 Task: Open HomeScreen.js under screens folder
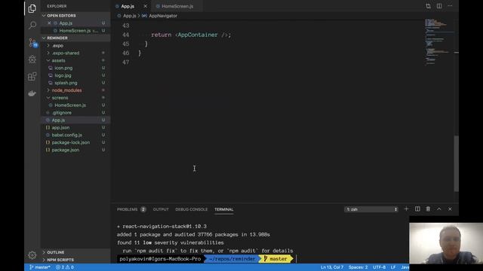point(70,105)
